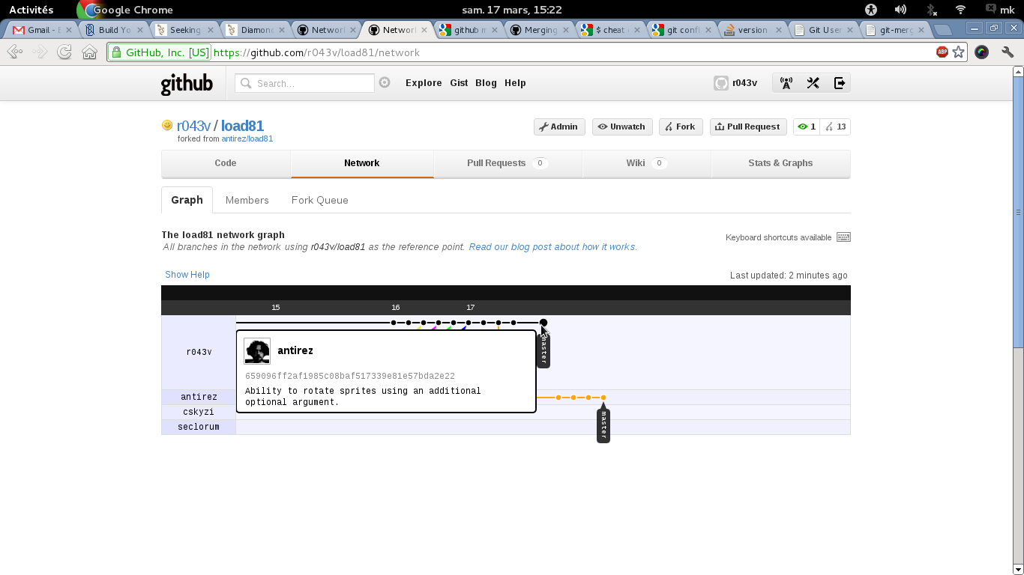Viewport: 1024px width, 575px height.
Task: Select the Members sub-tab
Action: tap(247, 200)
